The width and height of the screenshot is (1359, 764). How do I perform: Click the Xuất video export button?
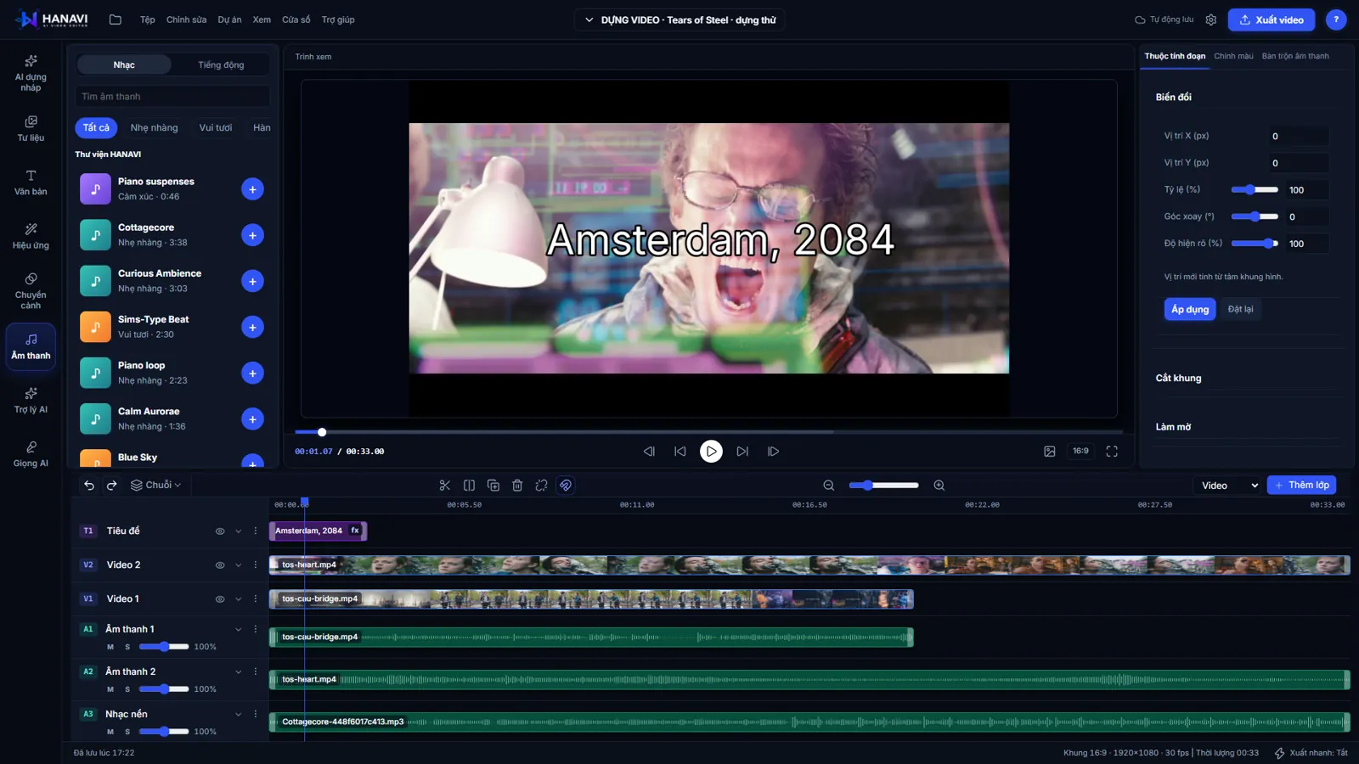[x=1272, y=20]
